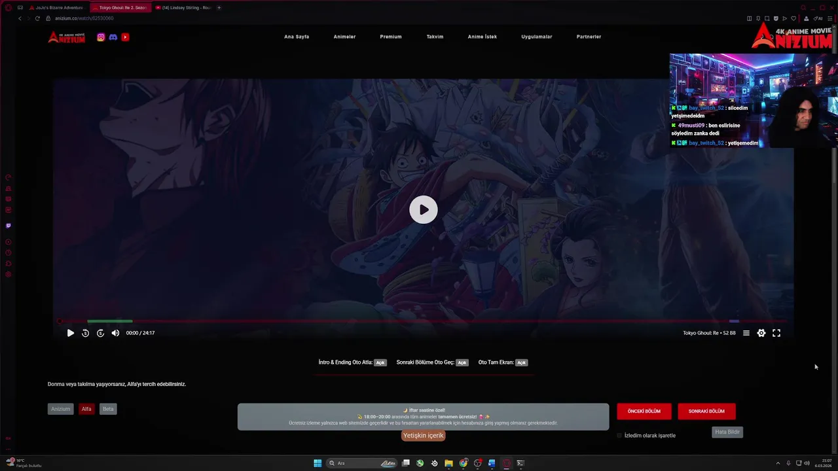Go to SONRAKİ BÖLÜM
Image resolution: width=838 pixels, height=471 pixels.
(706, 411)
